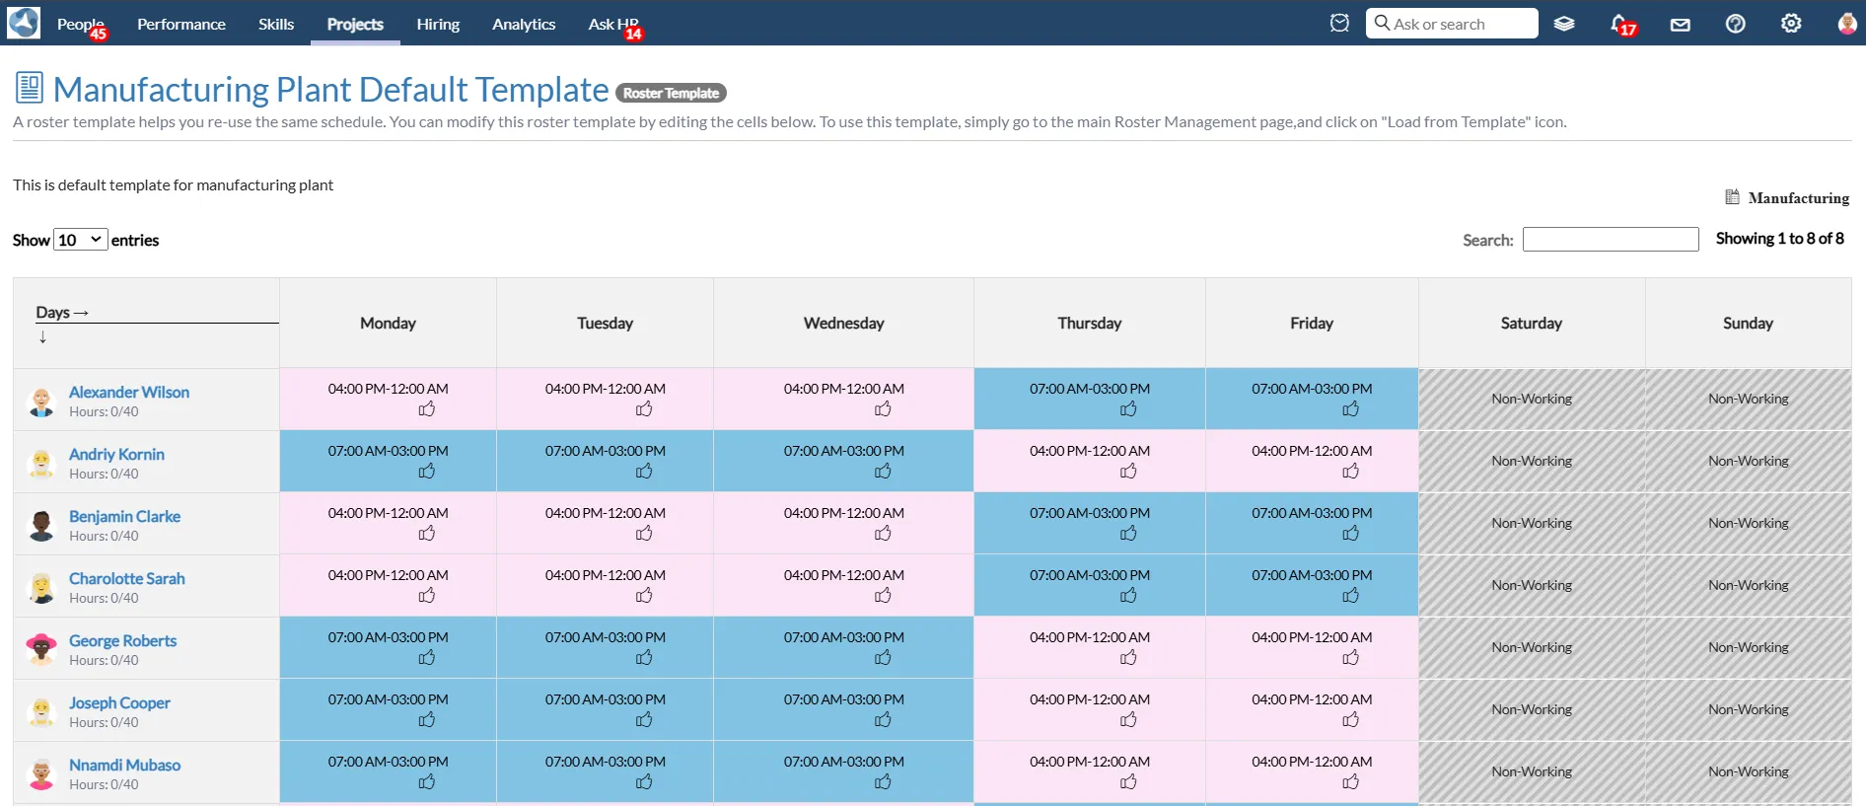Click thumbs-up icon in Alexander Wilson's Monday cell

pyautogui.click(x=427, y=409)
